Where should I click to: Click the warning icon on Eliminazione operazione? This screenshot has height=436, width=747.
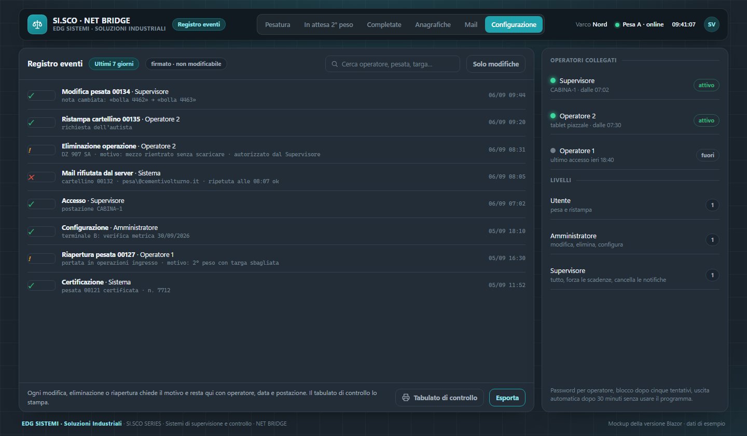(30, 150)
